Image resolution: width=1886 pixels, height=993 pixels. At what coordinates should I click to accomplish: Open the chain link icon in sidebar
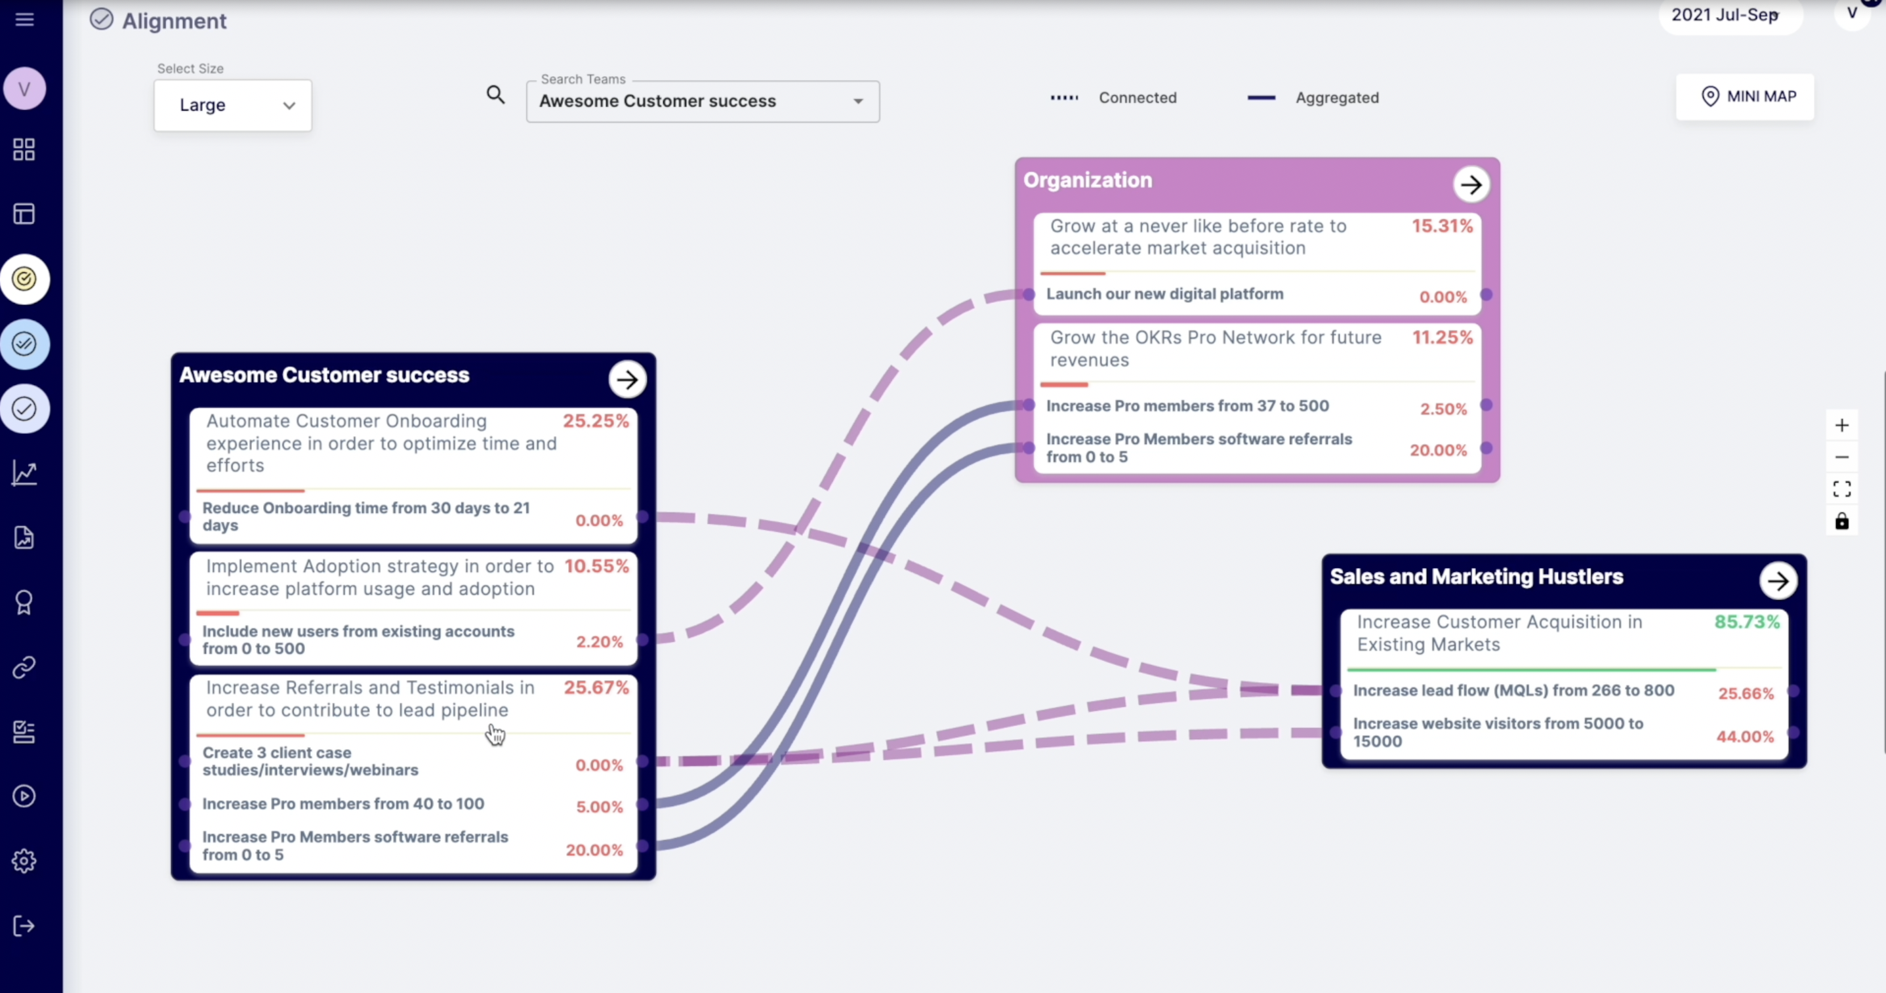pos(24,668)
